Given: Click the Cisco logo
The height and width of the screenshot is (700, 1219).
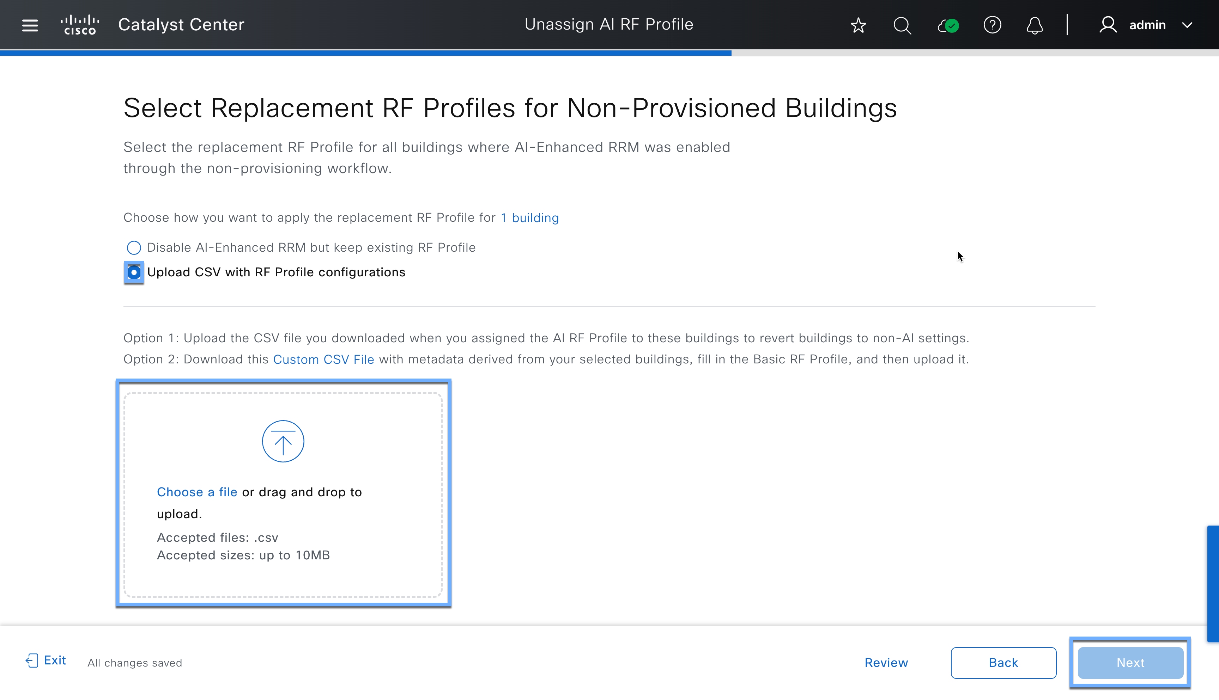Looking at the screenshot, I should [80, 25].
